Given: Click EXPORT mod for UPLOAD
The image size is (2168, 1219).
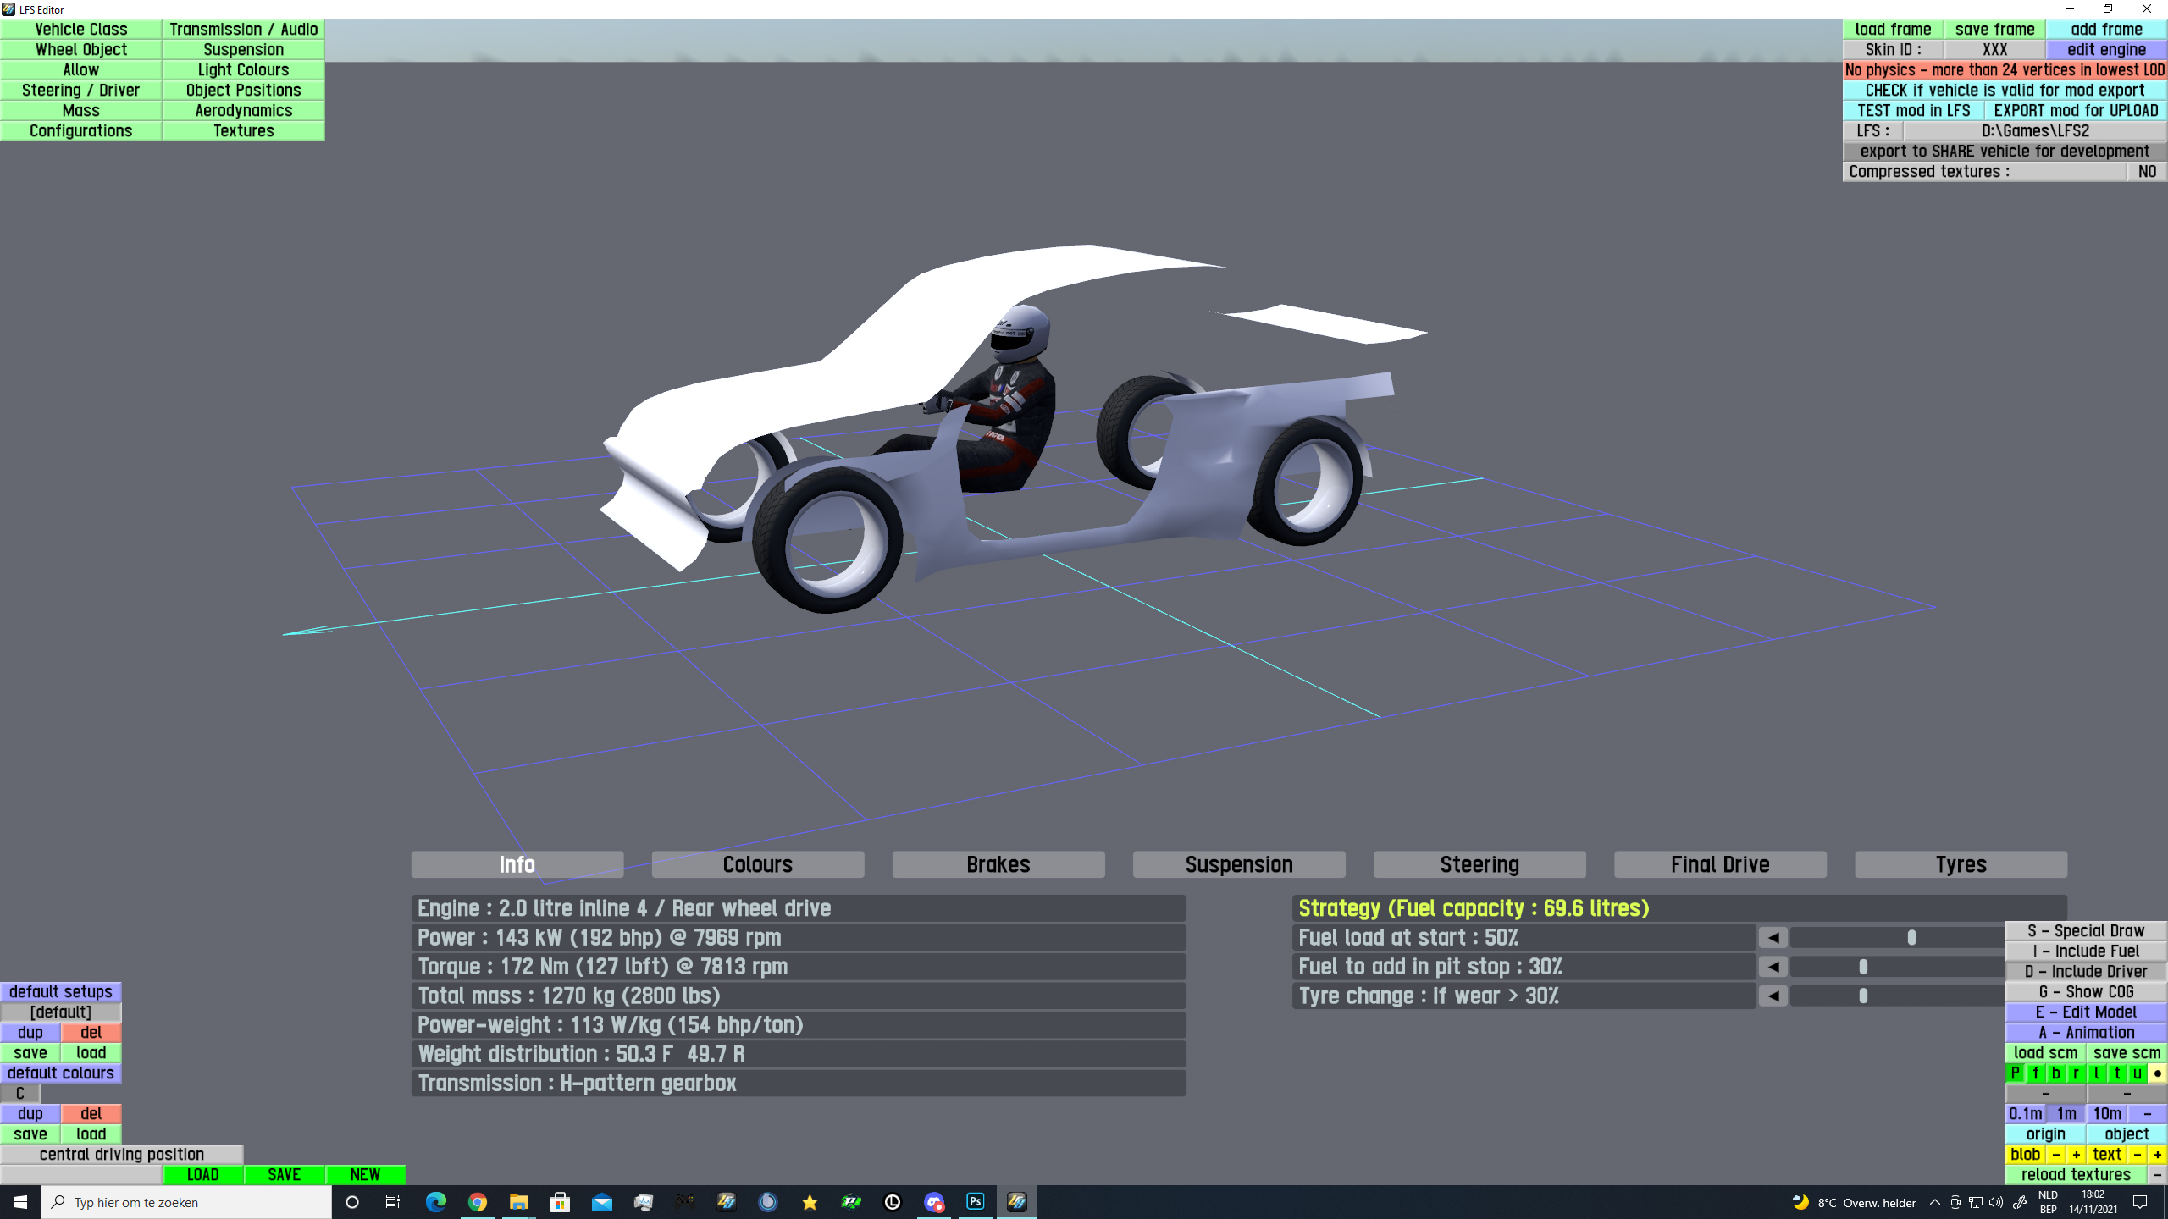Looking at the screenshot, I should [x=2075, y=110].
